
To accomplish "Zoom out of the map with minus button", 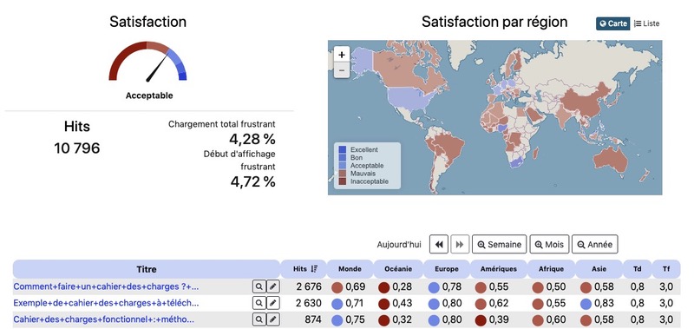I will [341, 70].
